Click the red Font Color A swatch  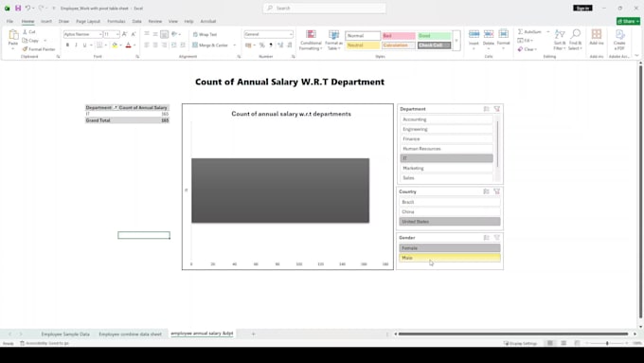pos(128,45)
